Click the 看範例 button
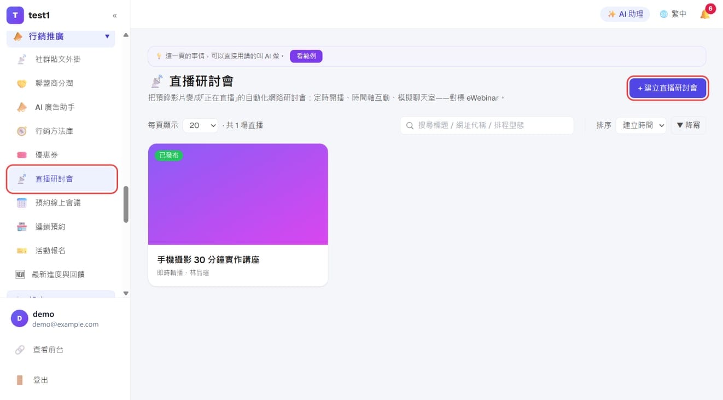This screenshot has width=723, height=400. click(x=306, y=56)
